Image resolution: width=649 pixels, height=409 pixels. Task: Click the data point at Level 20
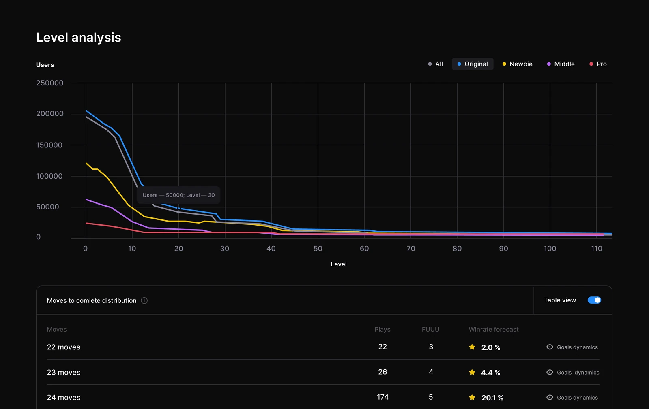point(179,208)
